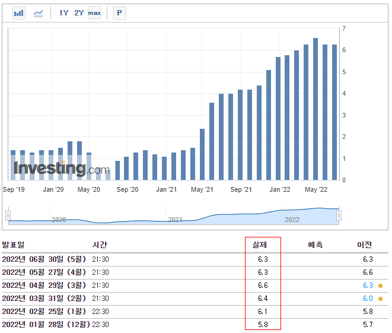392x333 pixels.
Task: Click previous value 5.7 in last row
Action: pyautogui.click(x=368, y=325)
